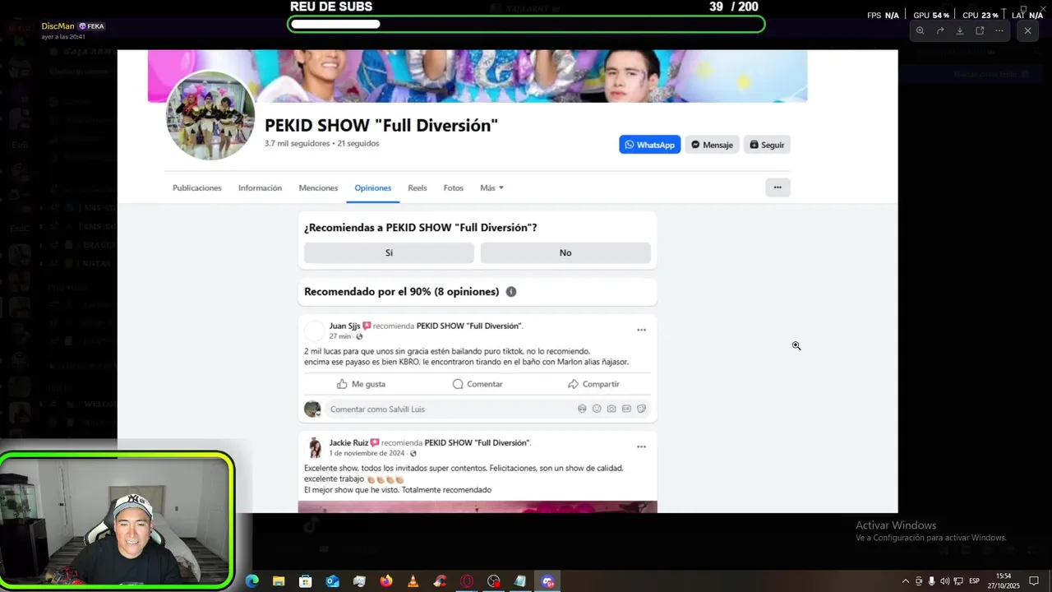Share Juan Sjjs review with Compartir
The image size is (1052, 592).
pyautogui.click(x=593, y=384)
